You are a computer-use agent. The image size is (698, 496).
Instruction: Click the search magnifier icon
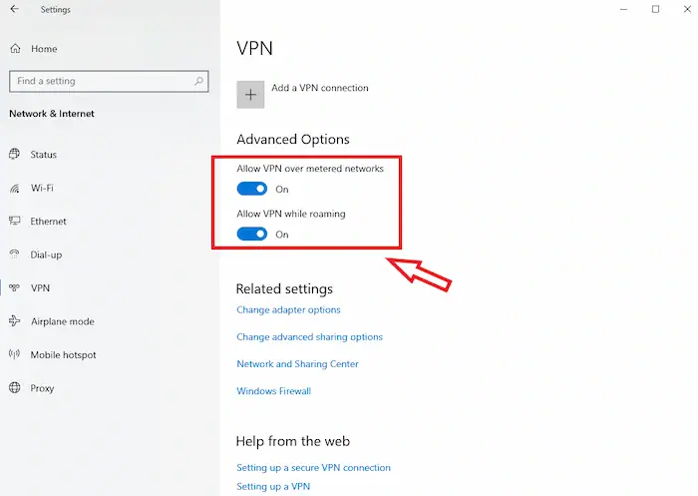pos(198,81)
